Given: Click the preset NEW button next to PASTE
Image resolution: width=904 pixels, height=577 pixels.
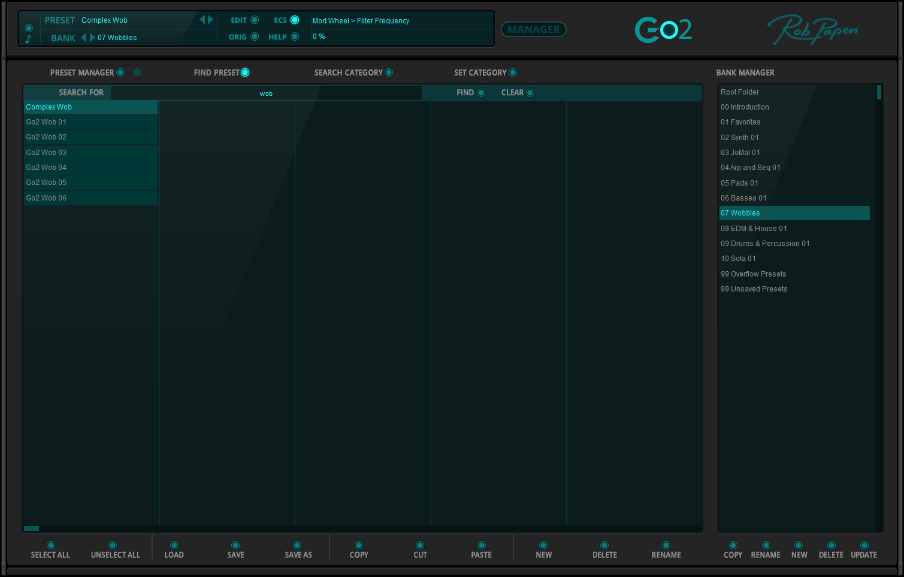Looking at the screenshot, I should pos(543,545).
